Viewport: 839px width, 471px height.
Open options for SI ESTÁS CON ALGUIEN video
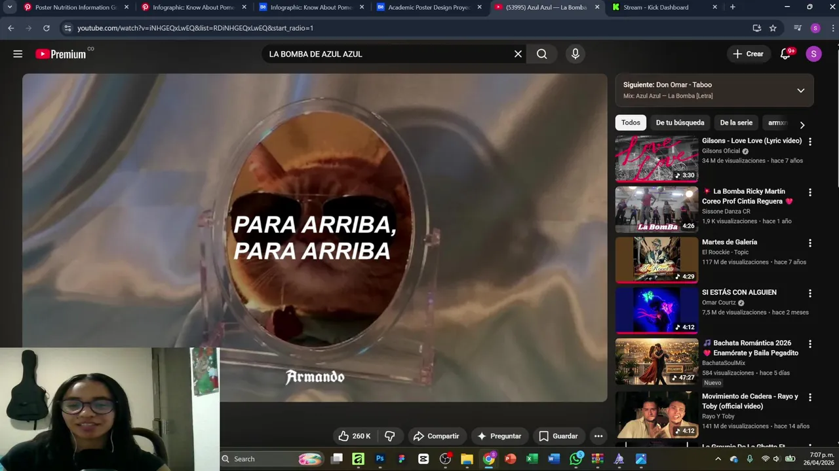810,293
